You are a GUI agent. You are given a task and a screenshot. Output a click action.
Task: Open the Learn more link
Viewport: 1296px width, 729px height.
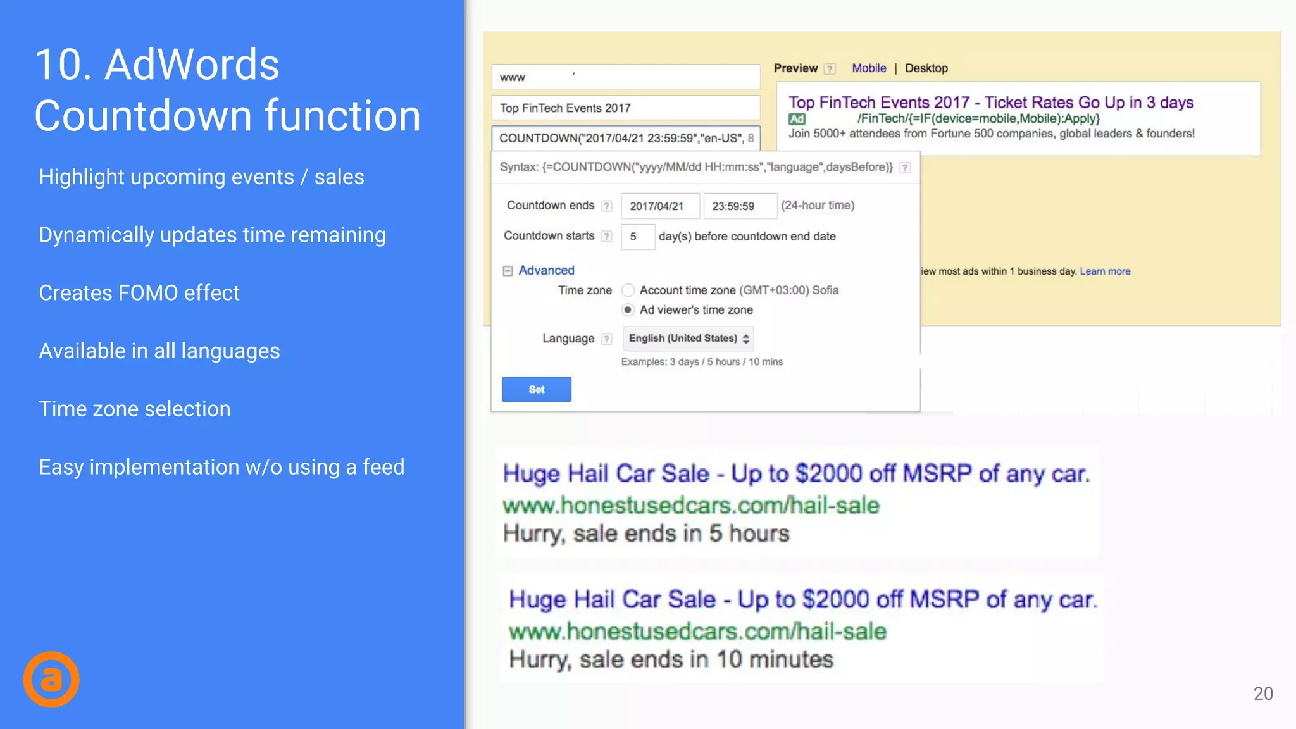[1105, 271]
